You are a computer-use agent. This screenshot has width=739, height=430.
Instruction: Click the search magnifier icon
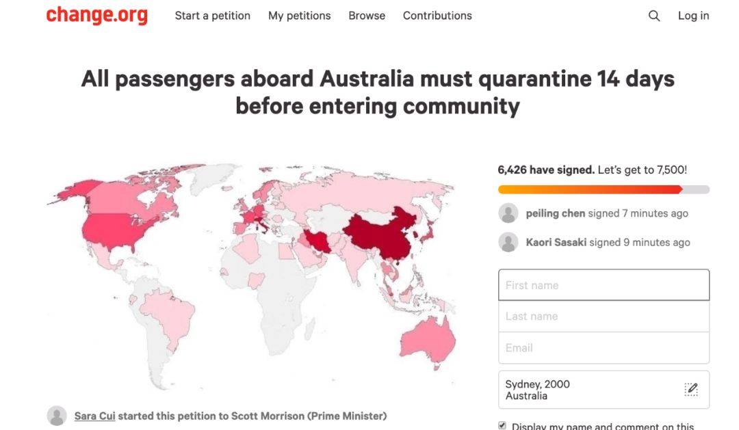654,16
